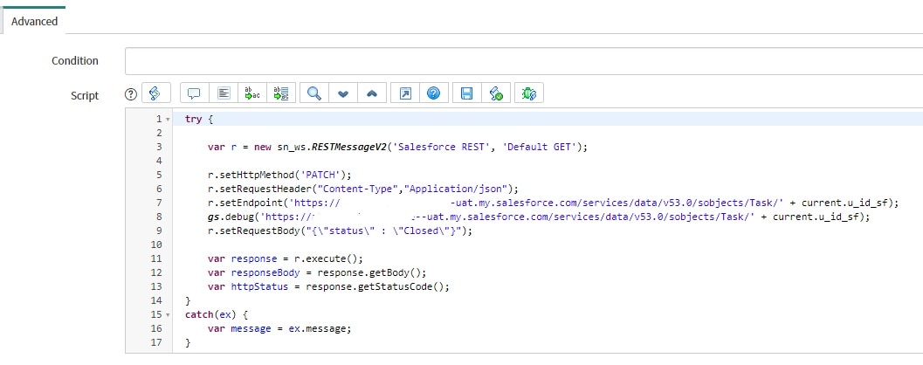Viewport: 923px width, 365px height.
Task: Jump to previous match with up chevron
Action: click(x=371, y=94)
